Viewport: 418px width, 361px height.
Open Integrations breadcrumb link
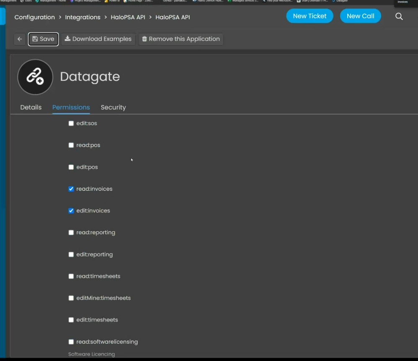(x=83, y=17)
